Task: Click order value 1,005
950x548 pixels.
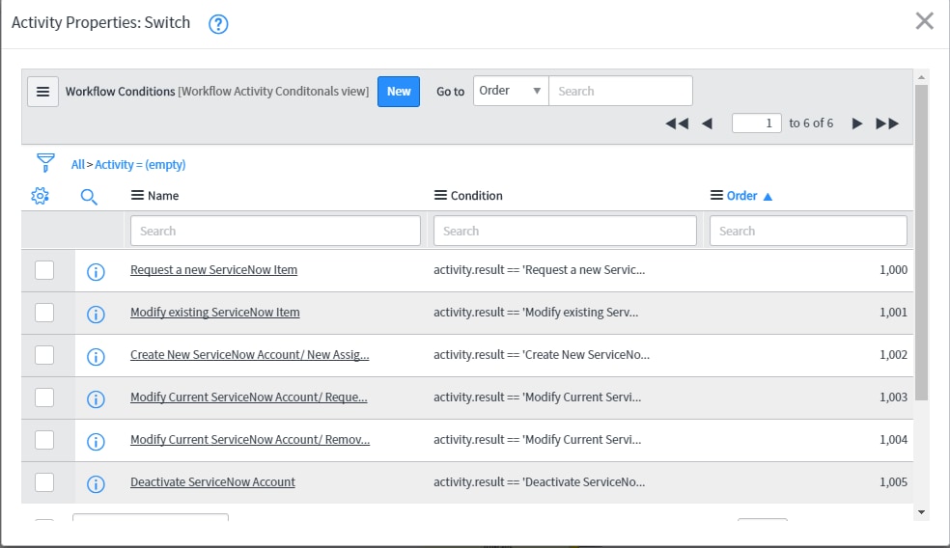Action: (x=893, y=481)
